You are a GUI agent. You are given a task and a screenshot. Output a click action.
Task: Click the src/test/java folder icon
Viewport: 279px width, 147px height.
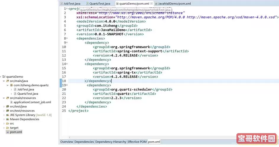click(8, 106)
